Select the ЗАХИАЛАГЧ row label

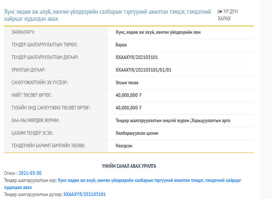click(x=26, y=32)
